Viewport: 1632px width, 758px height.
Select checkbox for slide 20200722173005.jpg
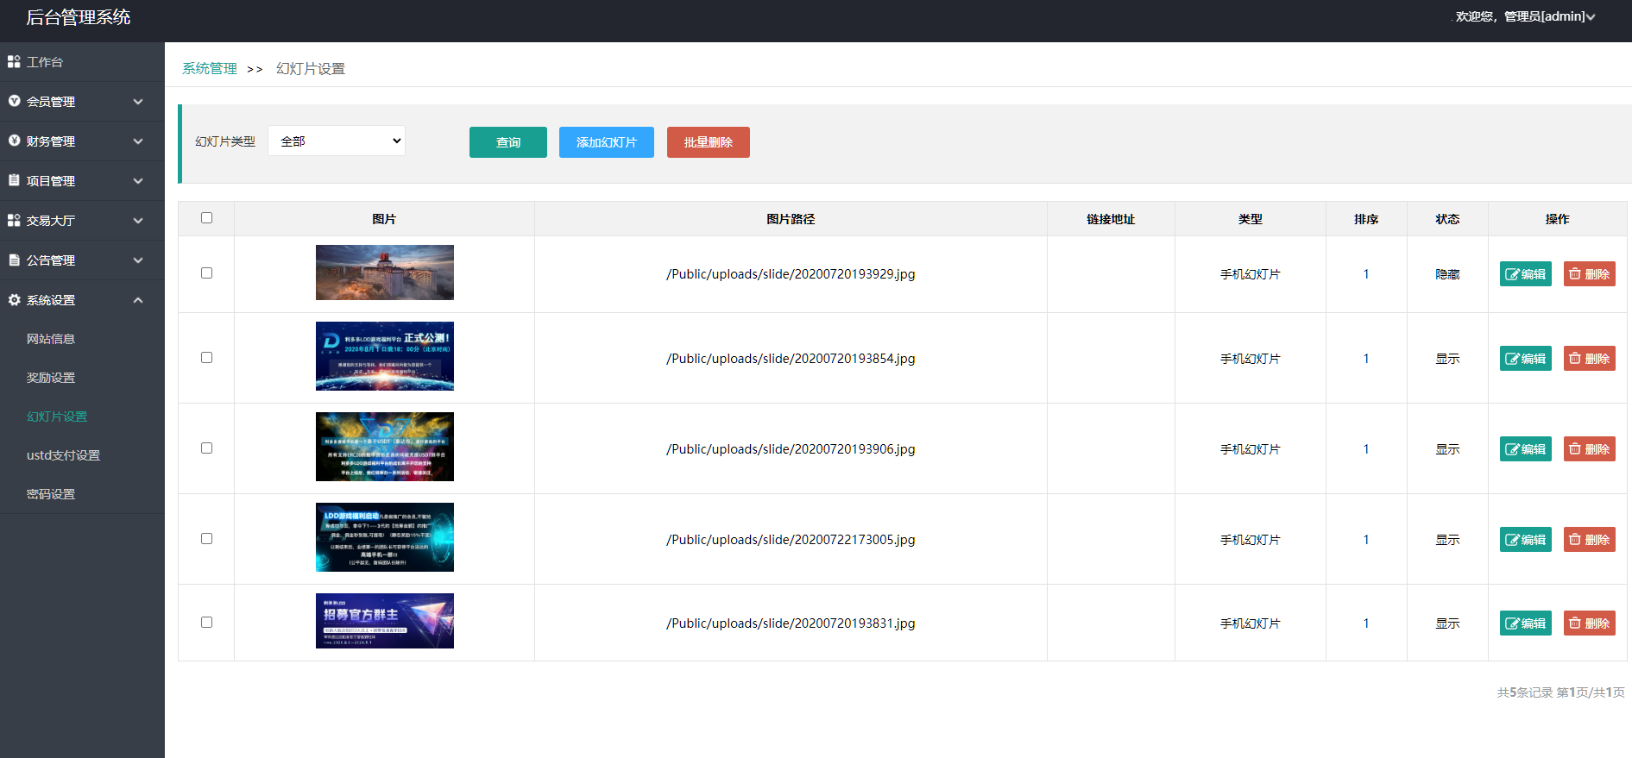click(x=206, y=539)
